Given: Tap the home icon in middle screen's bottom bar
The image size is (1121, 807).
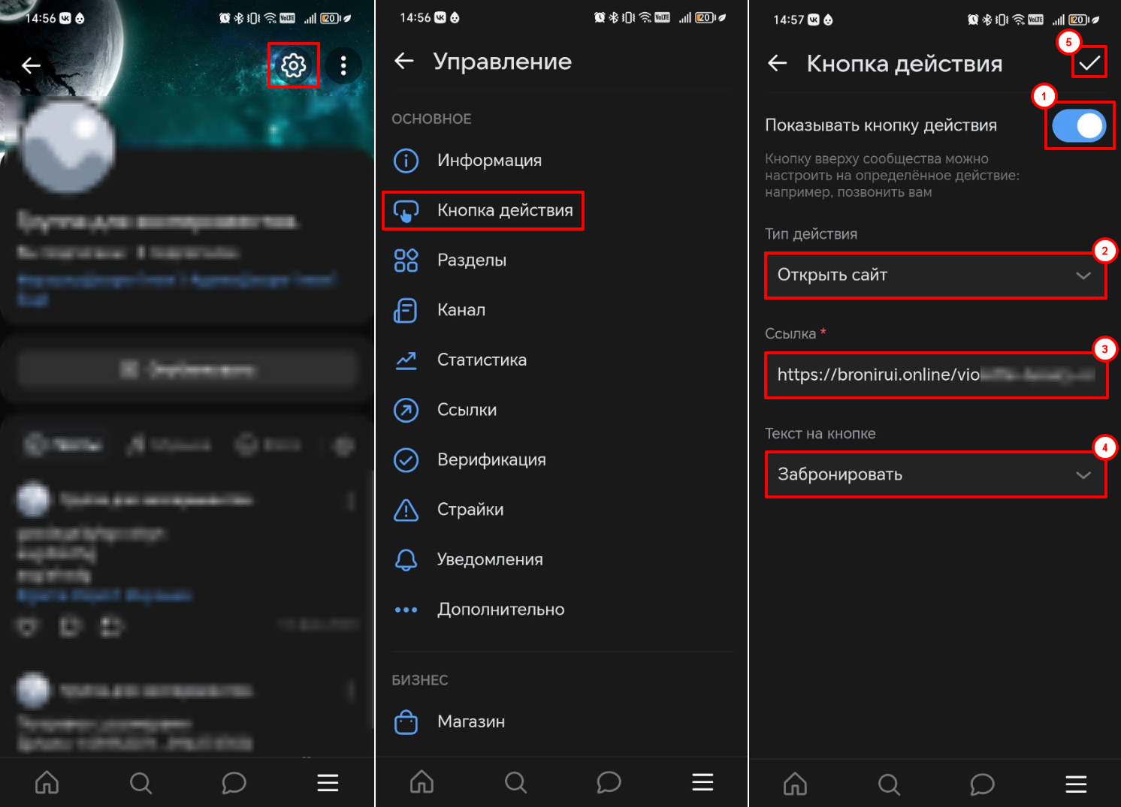Looking at the screenshot, I should (422, 782).
